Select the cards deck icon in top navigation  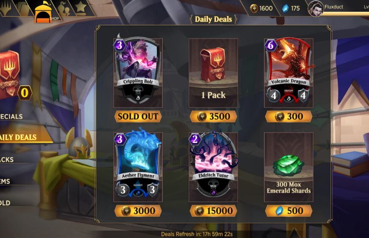[22, 8]
